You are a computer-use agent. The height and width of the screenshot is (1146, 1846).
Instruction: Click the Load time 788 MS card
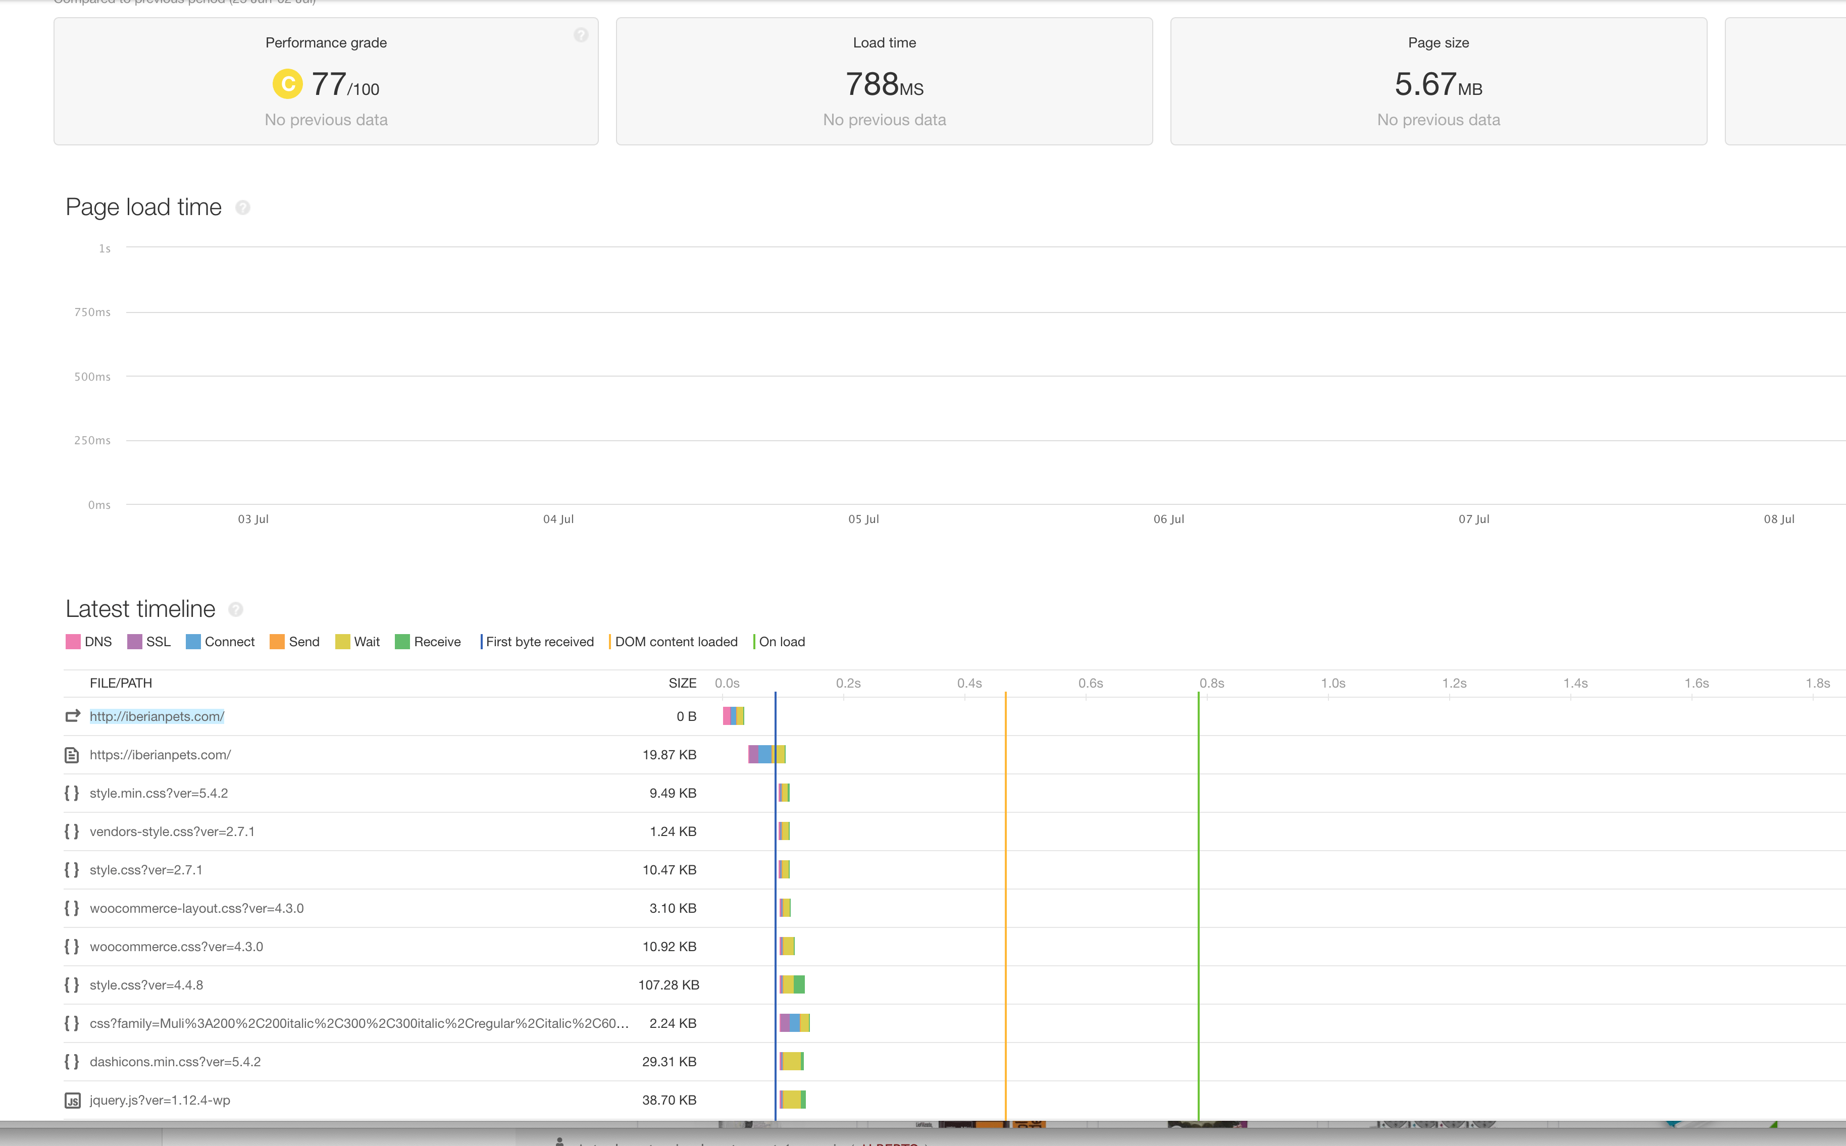coord(884,81)
